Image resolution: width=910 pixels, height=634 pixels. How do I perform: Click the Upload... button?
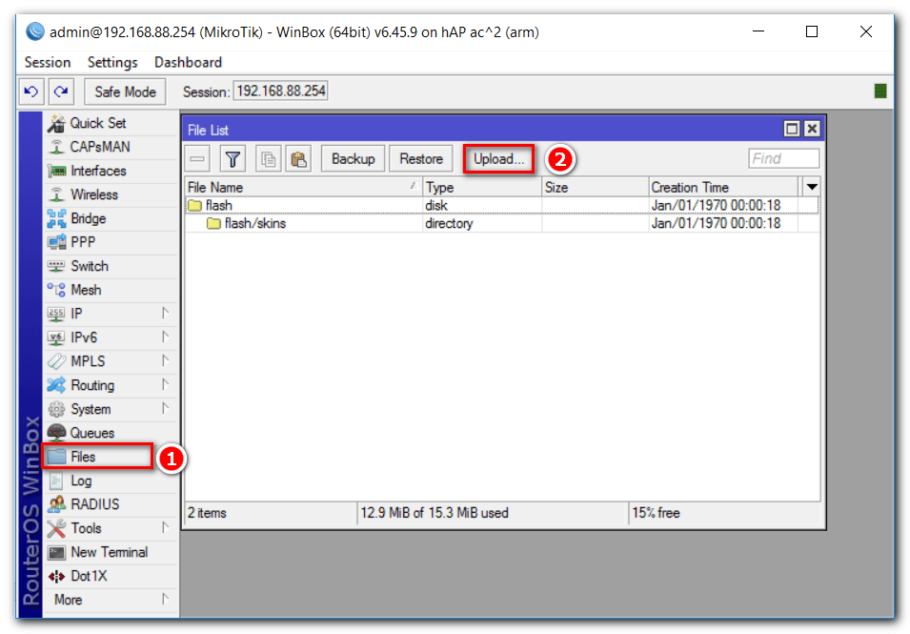(499, 159)
